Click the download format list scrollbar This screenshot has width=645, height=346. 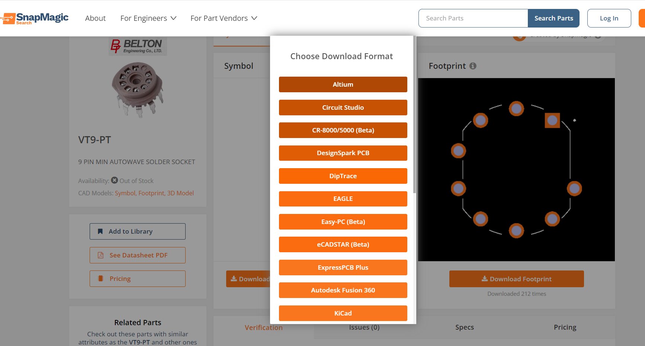click(x=414, y=115)
